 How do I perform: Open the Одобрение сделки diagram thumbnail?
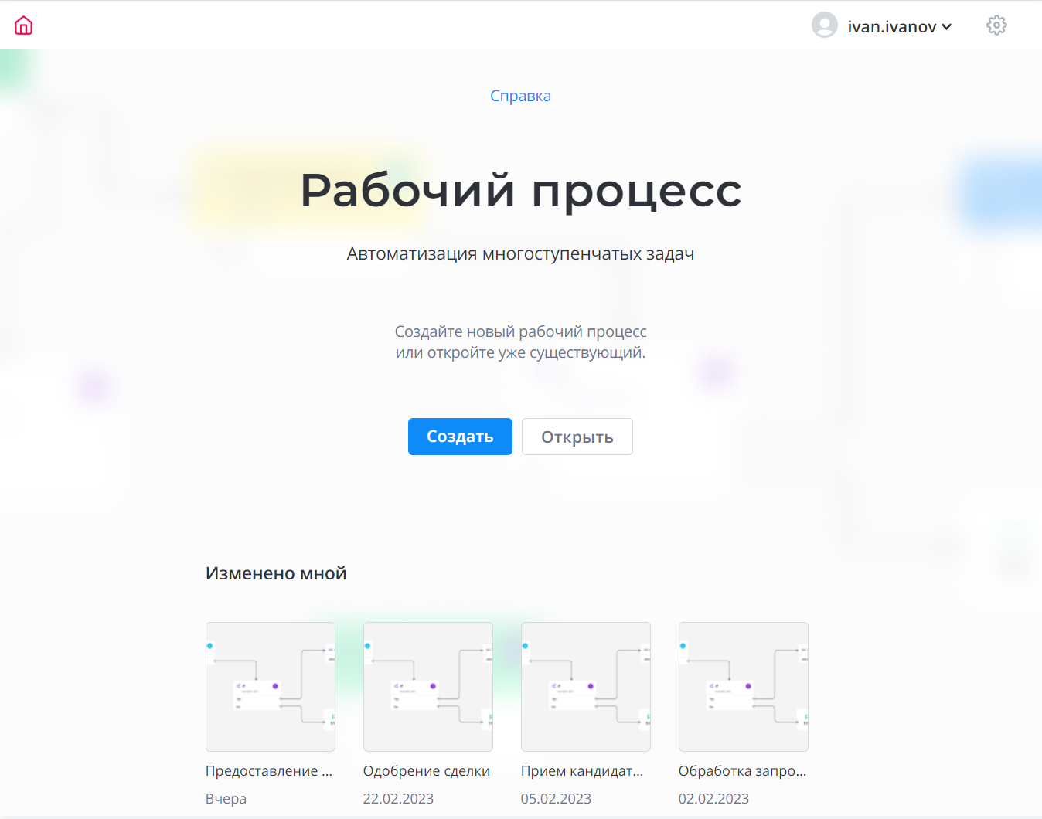pyautogui.click(x=428, y=686)
